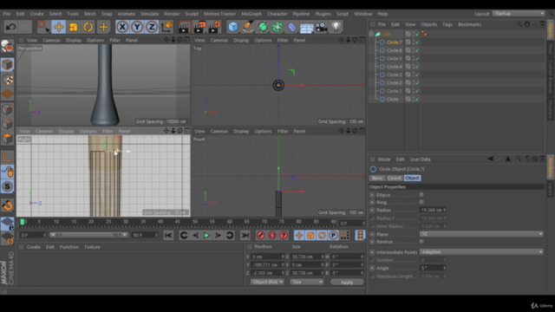The width and height of the screenshot is (555, 312).
Task: Click the coordinate system icon
Action: coord(166,27)
